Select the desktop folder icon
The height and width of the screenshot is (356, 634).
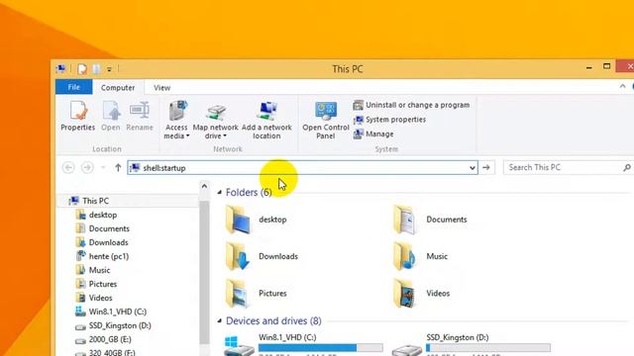[238, 220]
